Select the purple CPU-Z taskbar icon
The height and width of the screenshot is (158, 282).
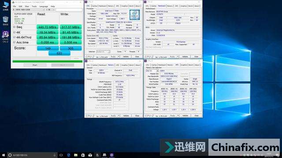111,155
